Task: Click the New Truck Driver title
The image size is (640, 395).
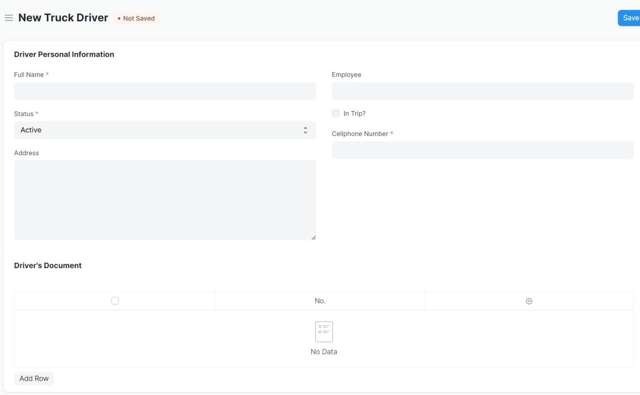Action: click(63, 17)
